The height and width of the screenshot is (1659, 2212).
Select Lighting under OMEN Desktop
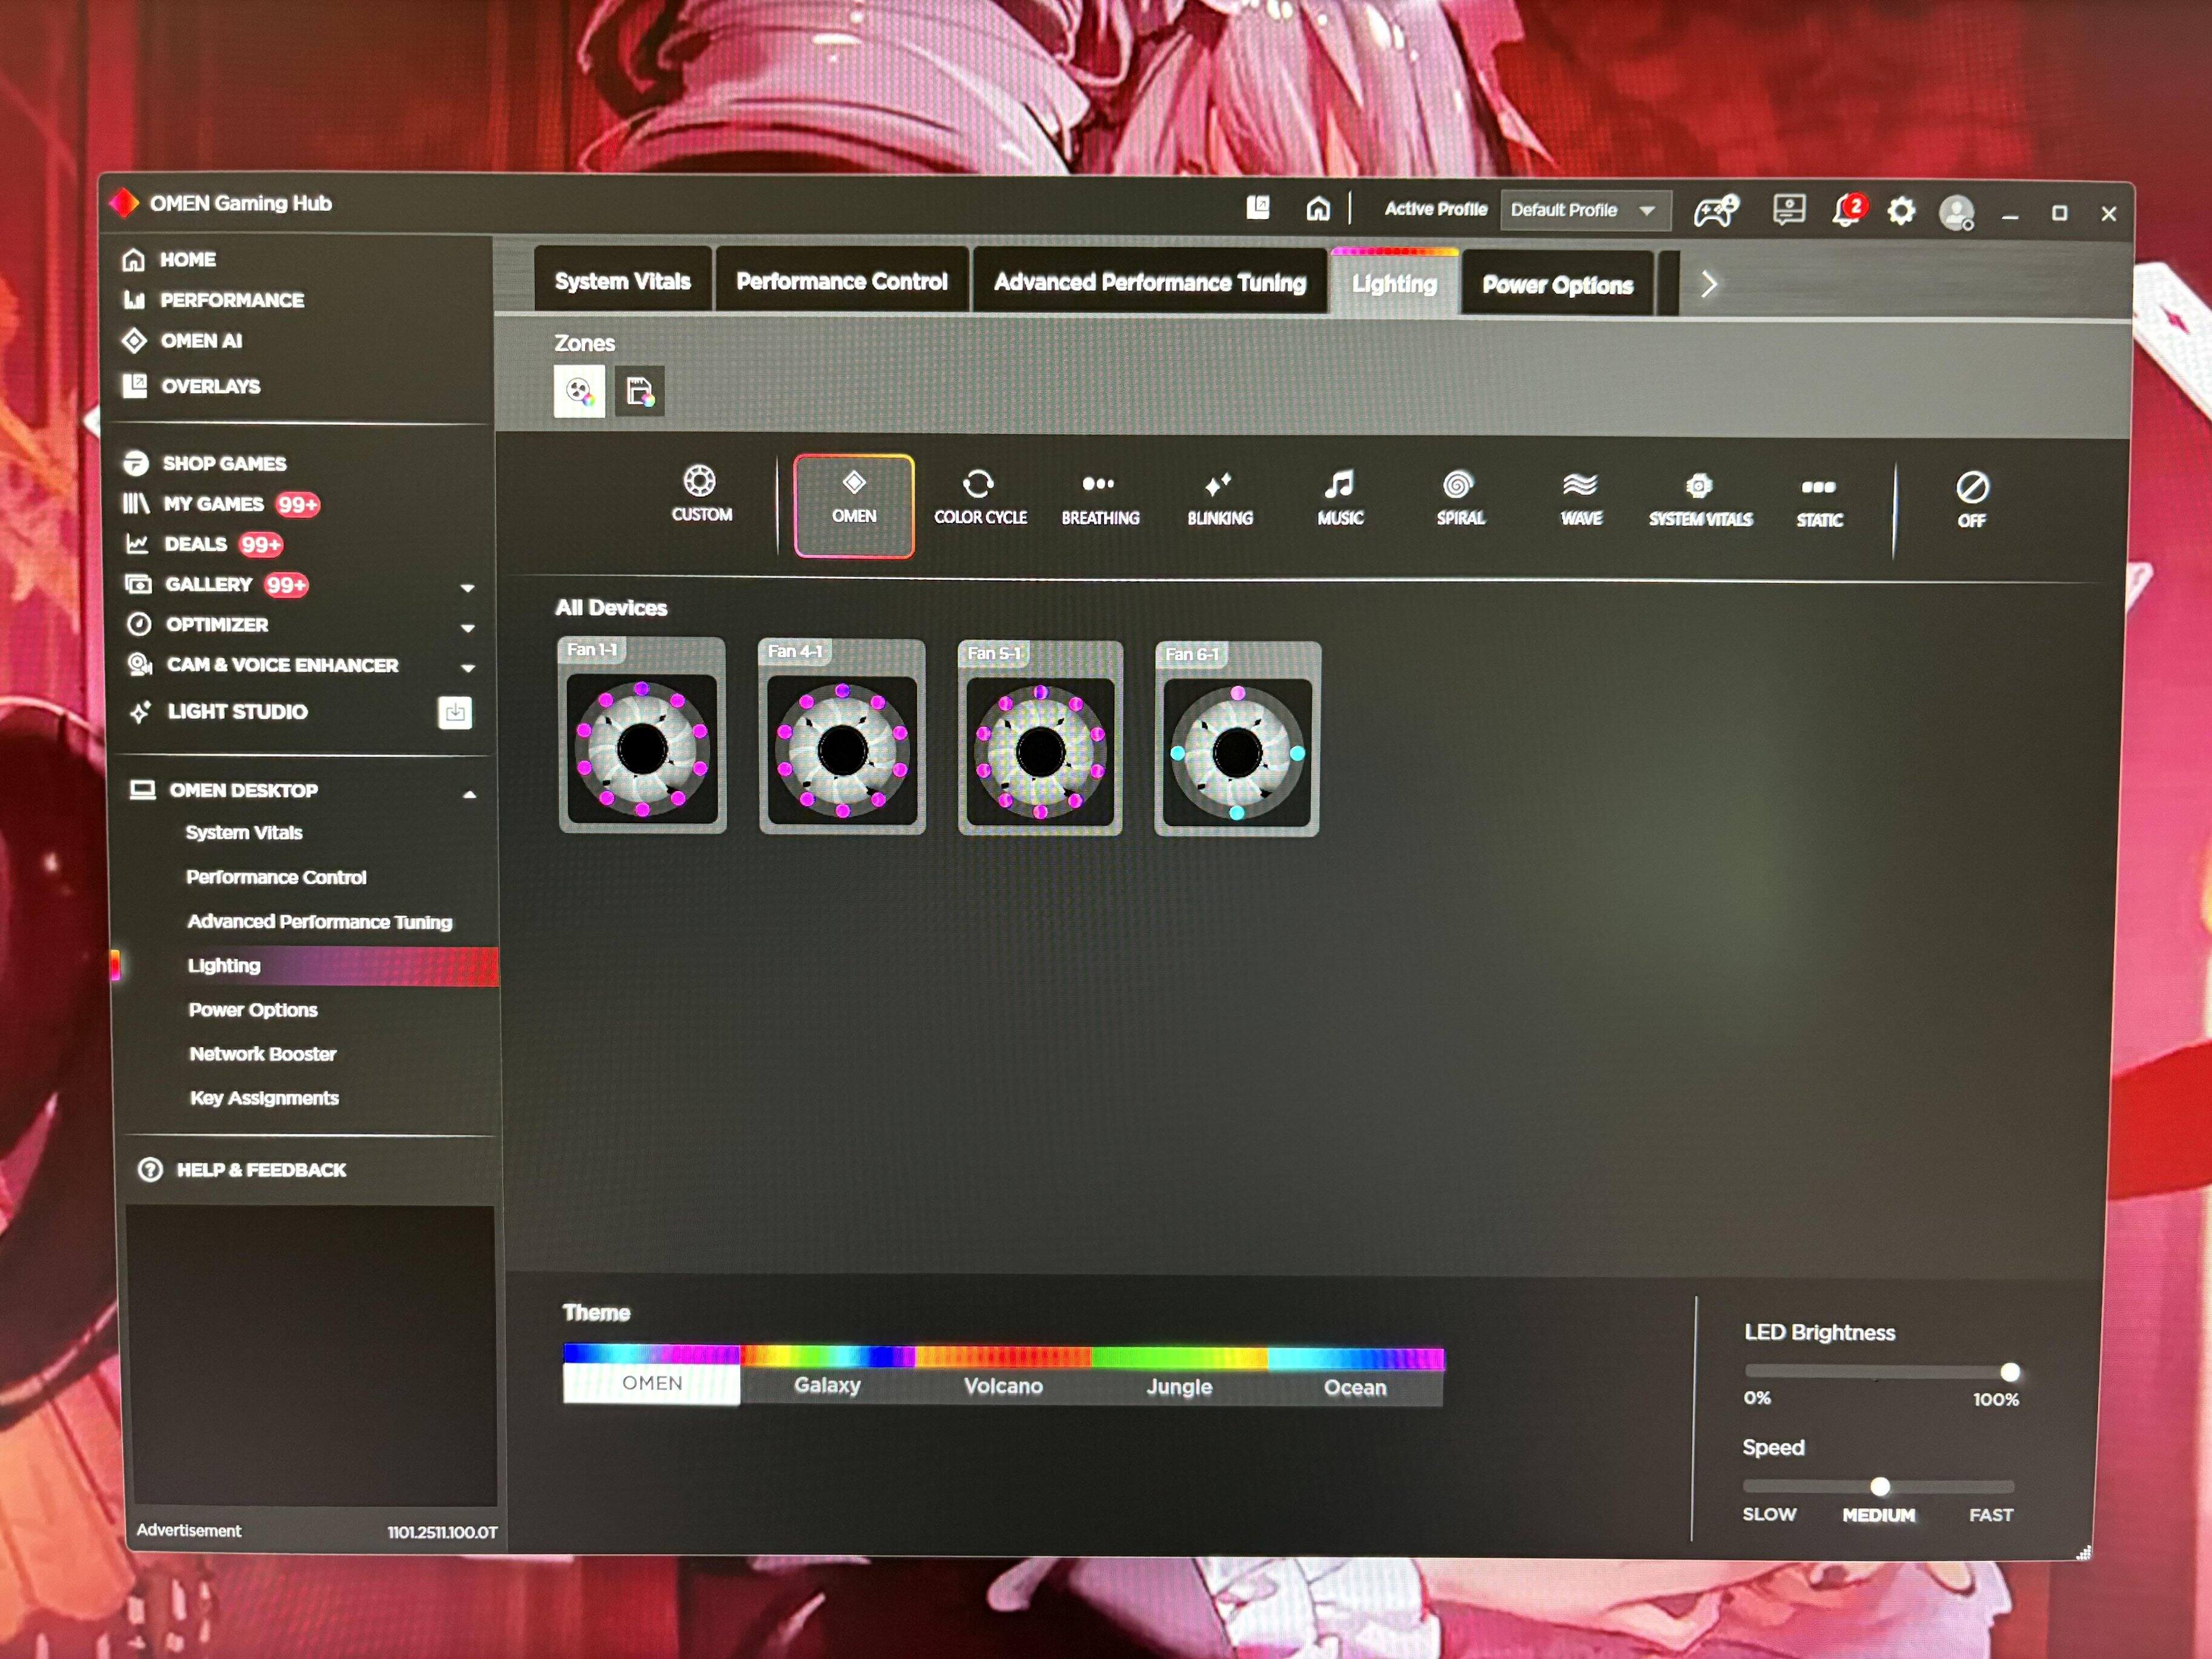pyautogui.click(x=305, y=966)
